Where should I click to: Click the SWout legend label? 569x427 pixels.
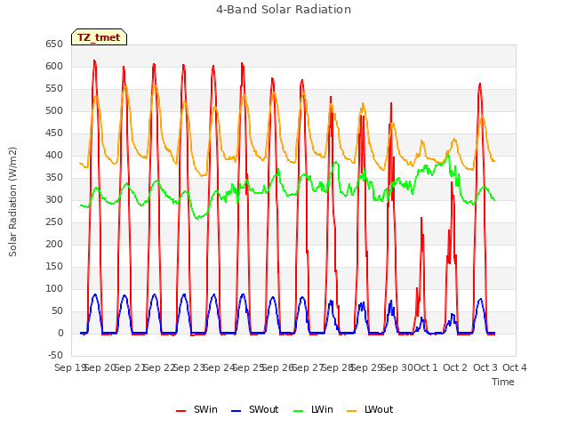pos(263,409)
